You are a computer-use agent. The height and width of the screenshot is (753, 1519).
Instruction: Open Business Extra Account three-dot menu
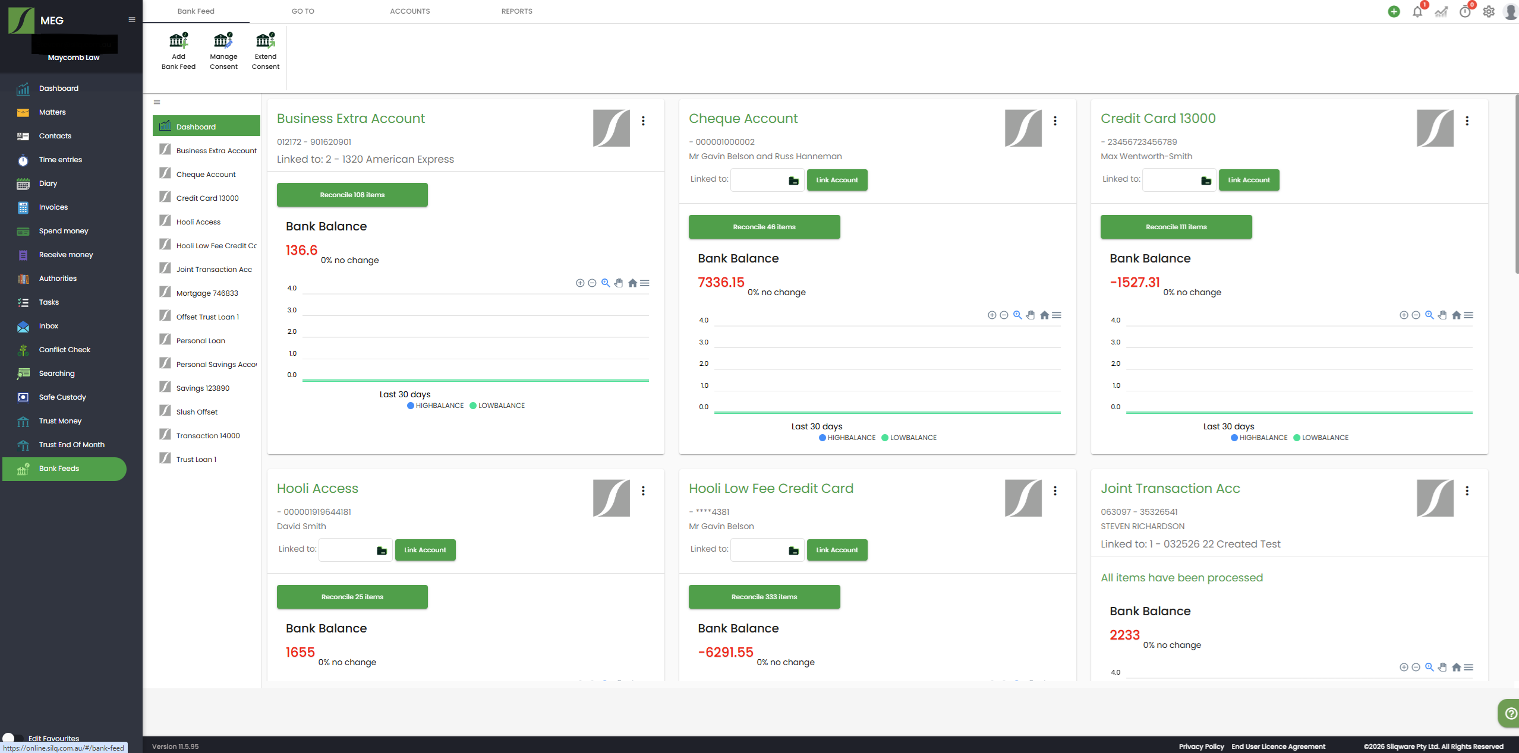tap(643, 121)
